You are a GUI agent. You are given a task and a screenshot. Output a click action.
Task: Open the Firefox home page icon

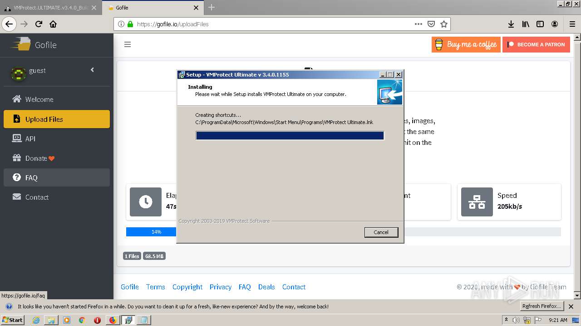click(x=53, y=24)
